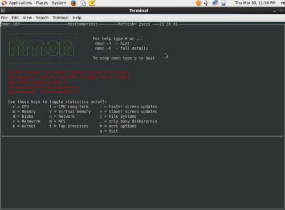Click the 'h = more options' text
This screenshot has width=285, height=210.
(118, 126)
